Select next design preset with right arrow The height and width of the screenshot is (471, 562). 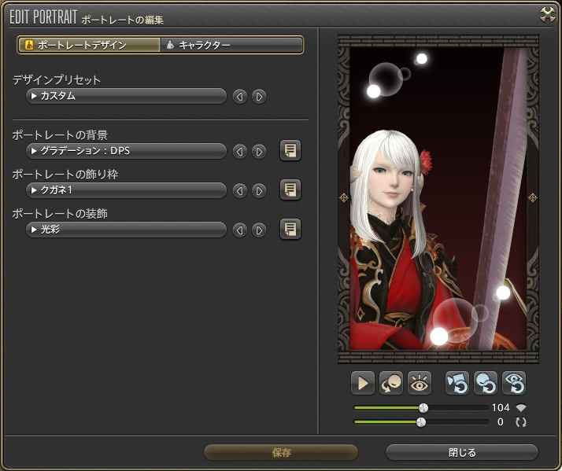pyautogui.click(x=259, y=97)
